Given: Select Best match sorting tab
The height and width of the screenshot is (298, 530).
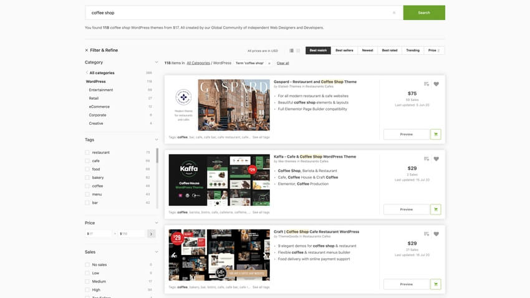Looking at the screenshot, I should [x=318, y=50].
